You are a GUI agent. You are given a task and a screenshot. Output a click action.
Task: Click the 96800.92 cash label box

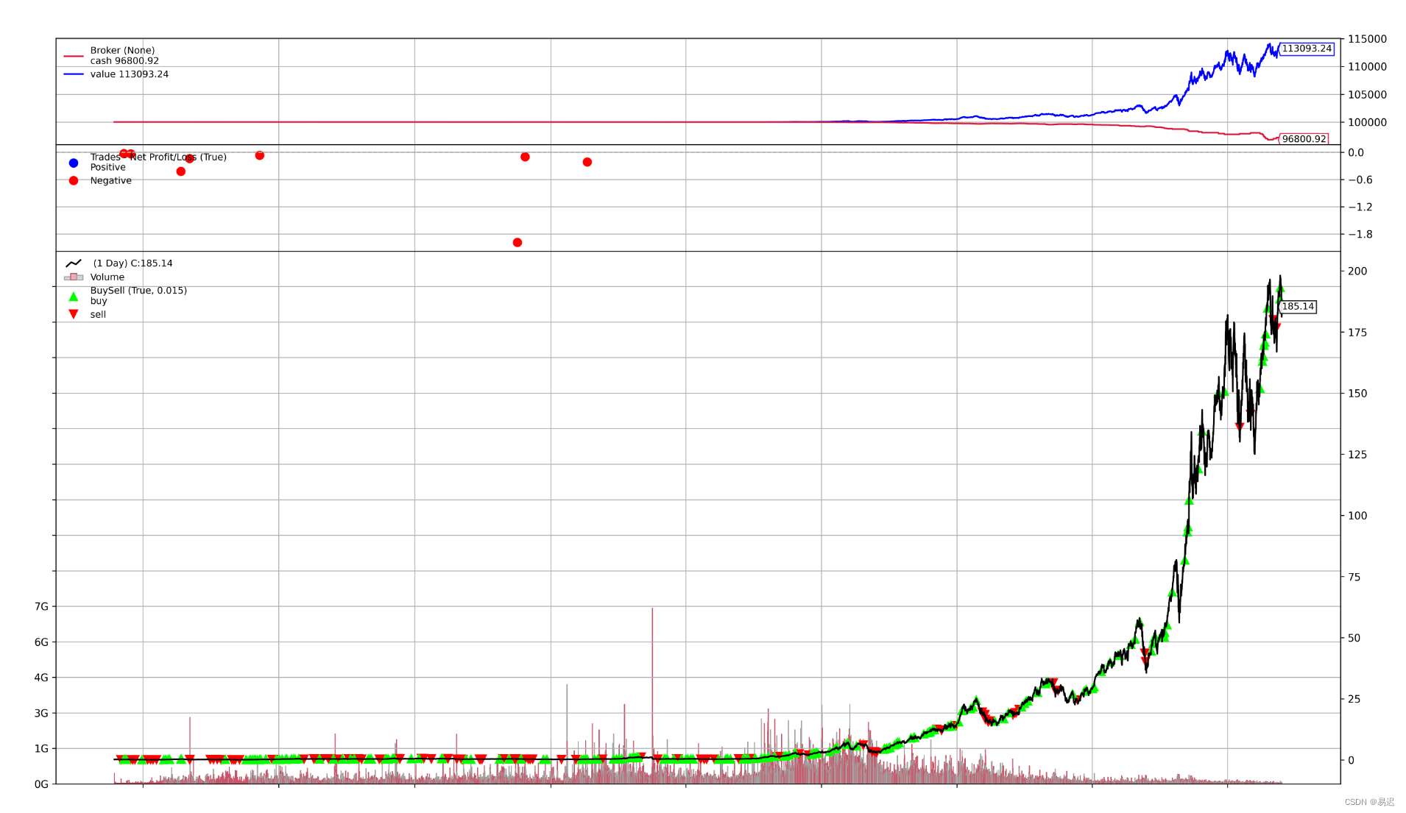coord(1304,139)
